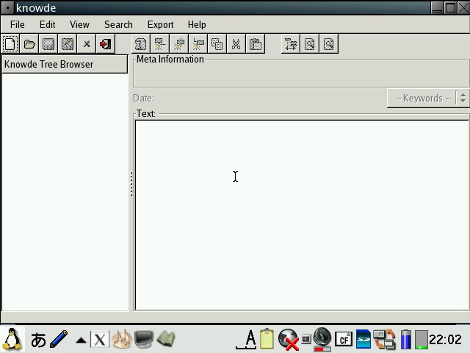Open the Search menu
This screenshot has width=470, height=353.
(118, 24)
